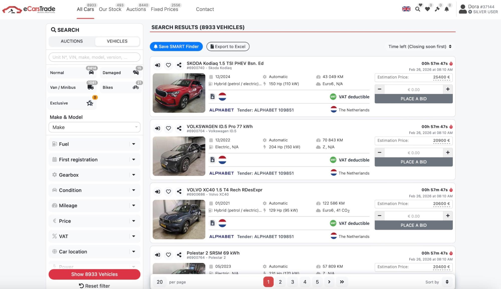
Task: Increase the bid on the SKODA Kodiaq with plus
Action: click(448, 89)
